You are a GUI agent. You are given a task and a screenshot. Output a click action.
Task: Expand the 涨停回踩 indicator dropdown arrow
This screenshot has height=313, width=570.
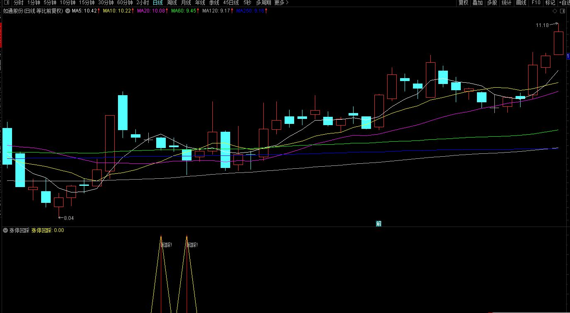[5, 230]
